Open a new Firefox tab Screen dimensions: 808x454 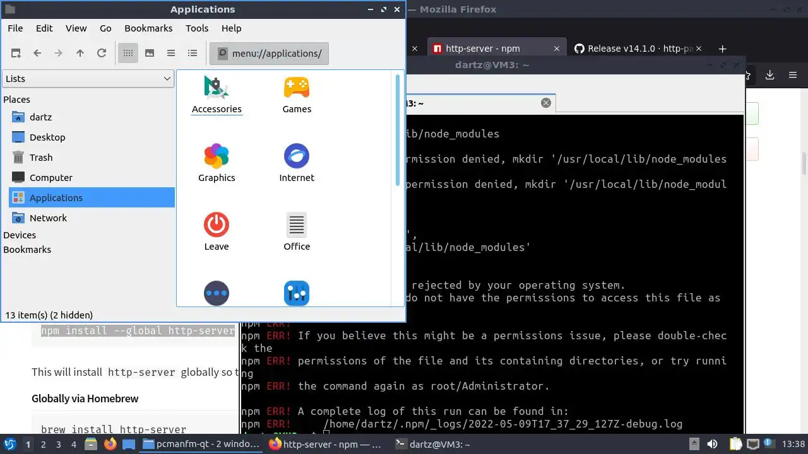click(723, 49)
